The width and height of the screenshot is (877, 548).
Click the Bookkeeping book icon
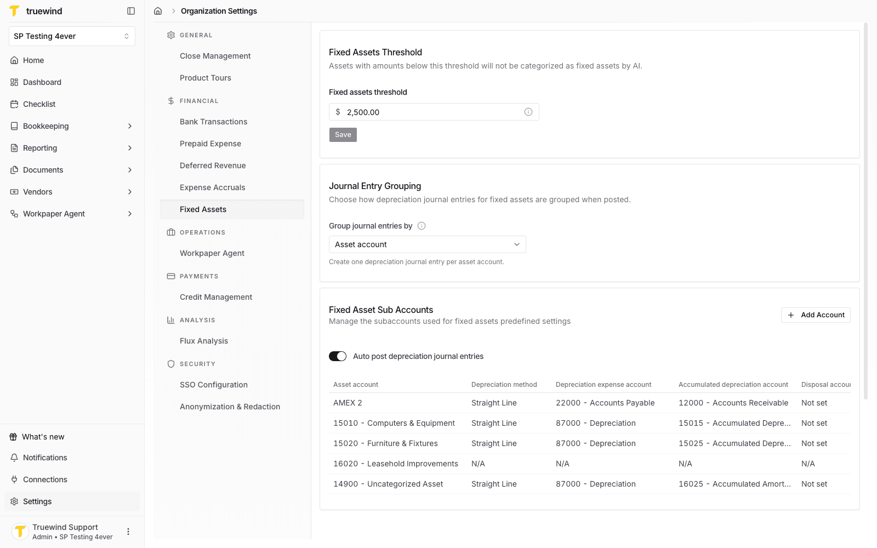pyautogui.click(x=14, y=126)
